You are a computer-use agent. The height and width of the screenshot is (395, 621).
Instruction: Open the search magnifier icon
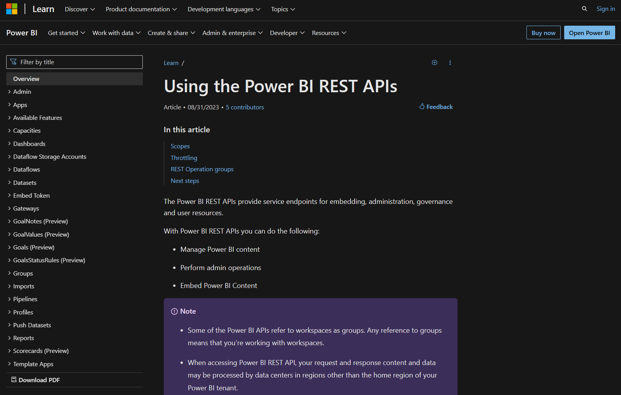pos(584,9)
